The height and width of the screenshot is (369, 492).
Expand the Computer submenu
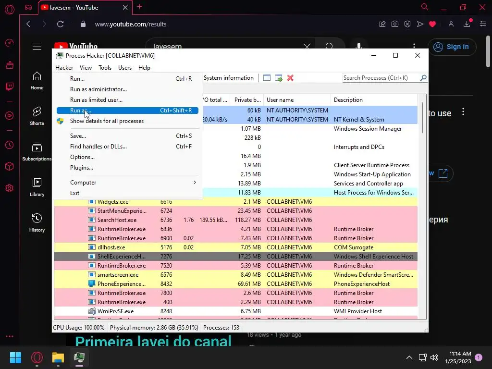click(127, 182)
